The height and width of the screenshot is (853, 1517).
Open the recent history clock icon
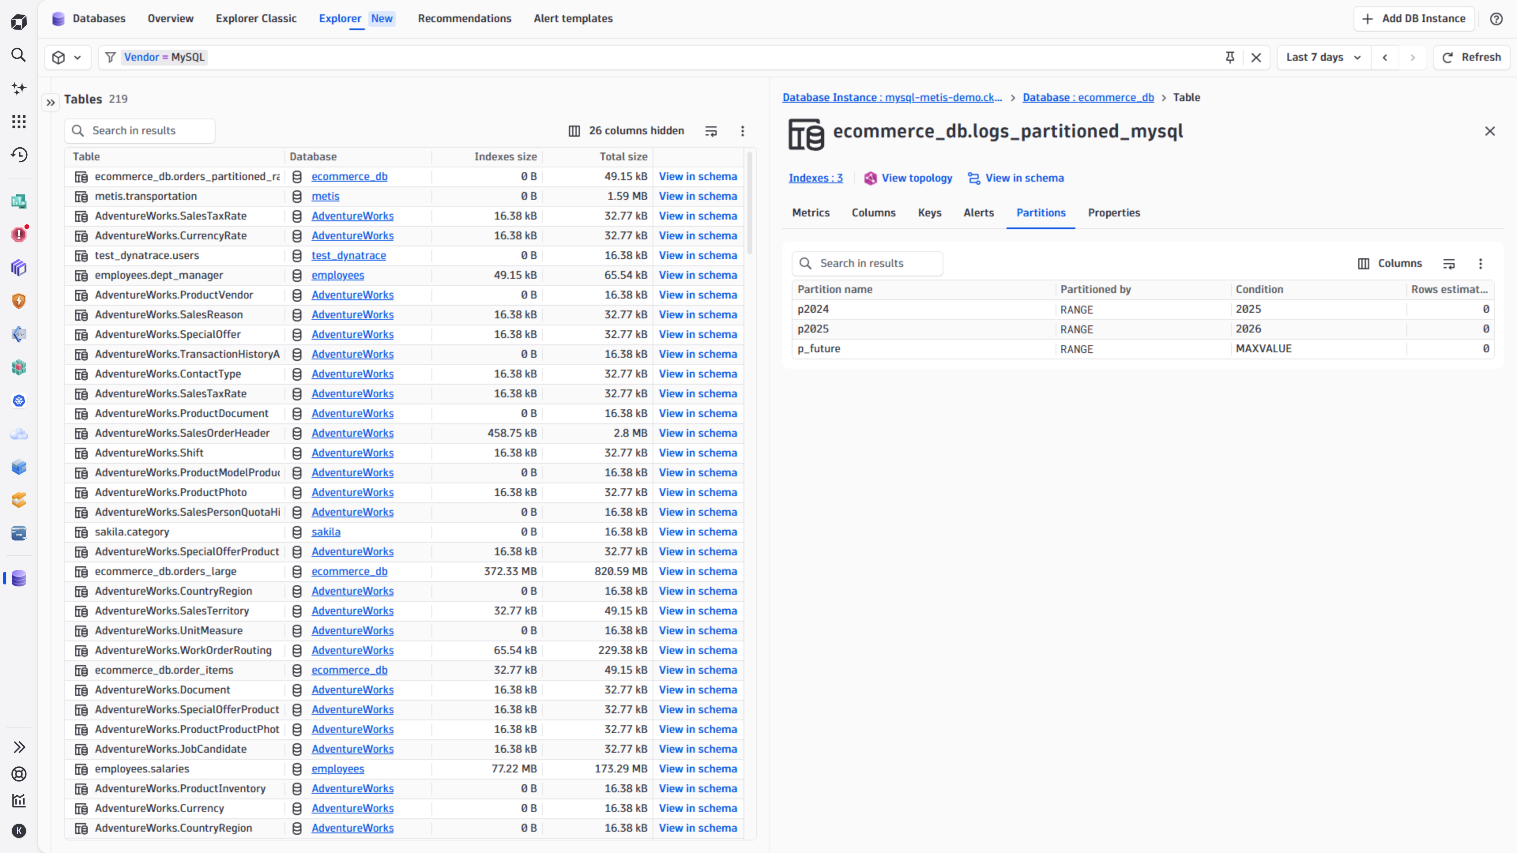click(19, 155)
